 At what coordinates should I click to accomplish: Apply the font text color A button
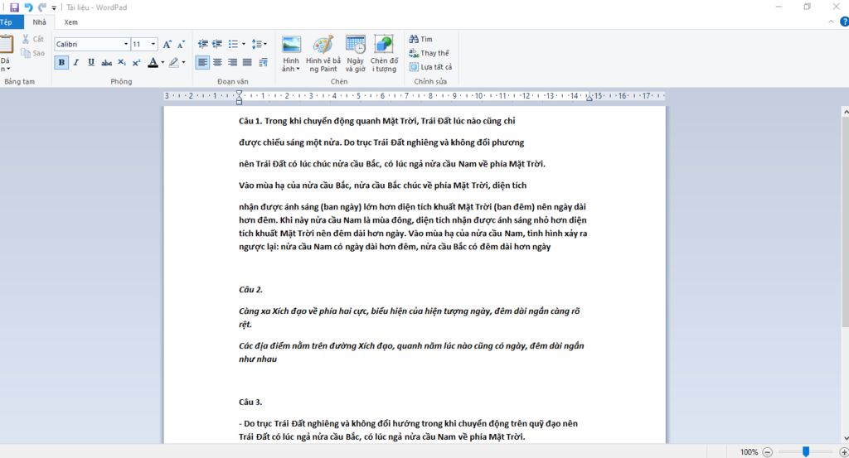[153, 63]
